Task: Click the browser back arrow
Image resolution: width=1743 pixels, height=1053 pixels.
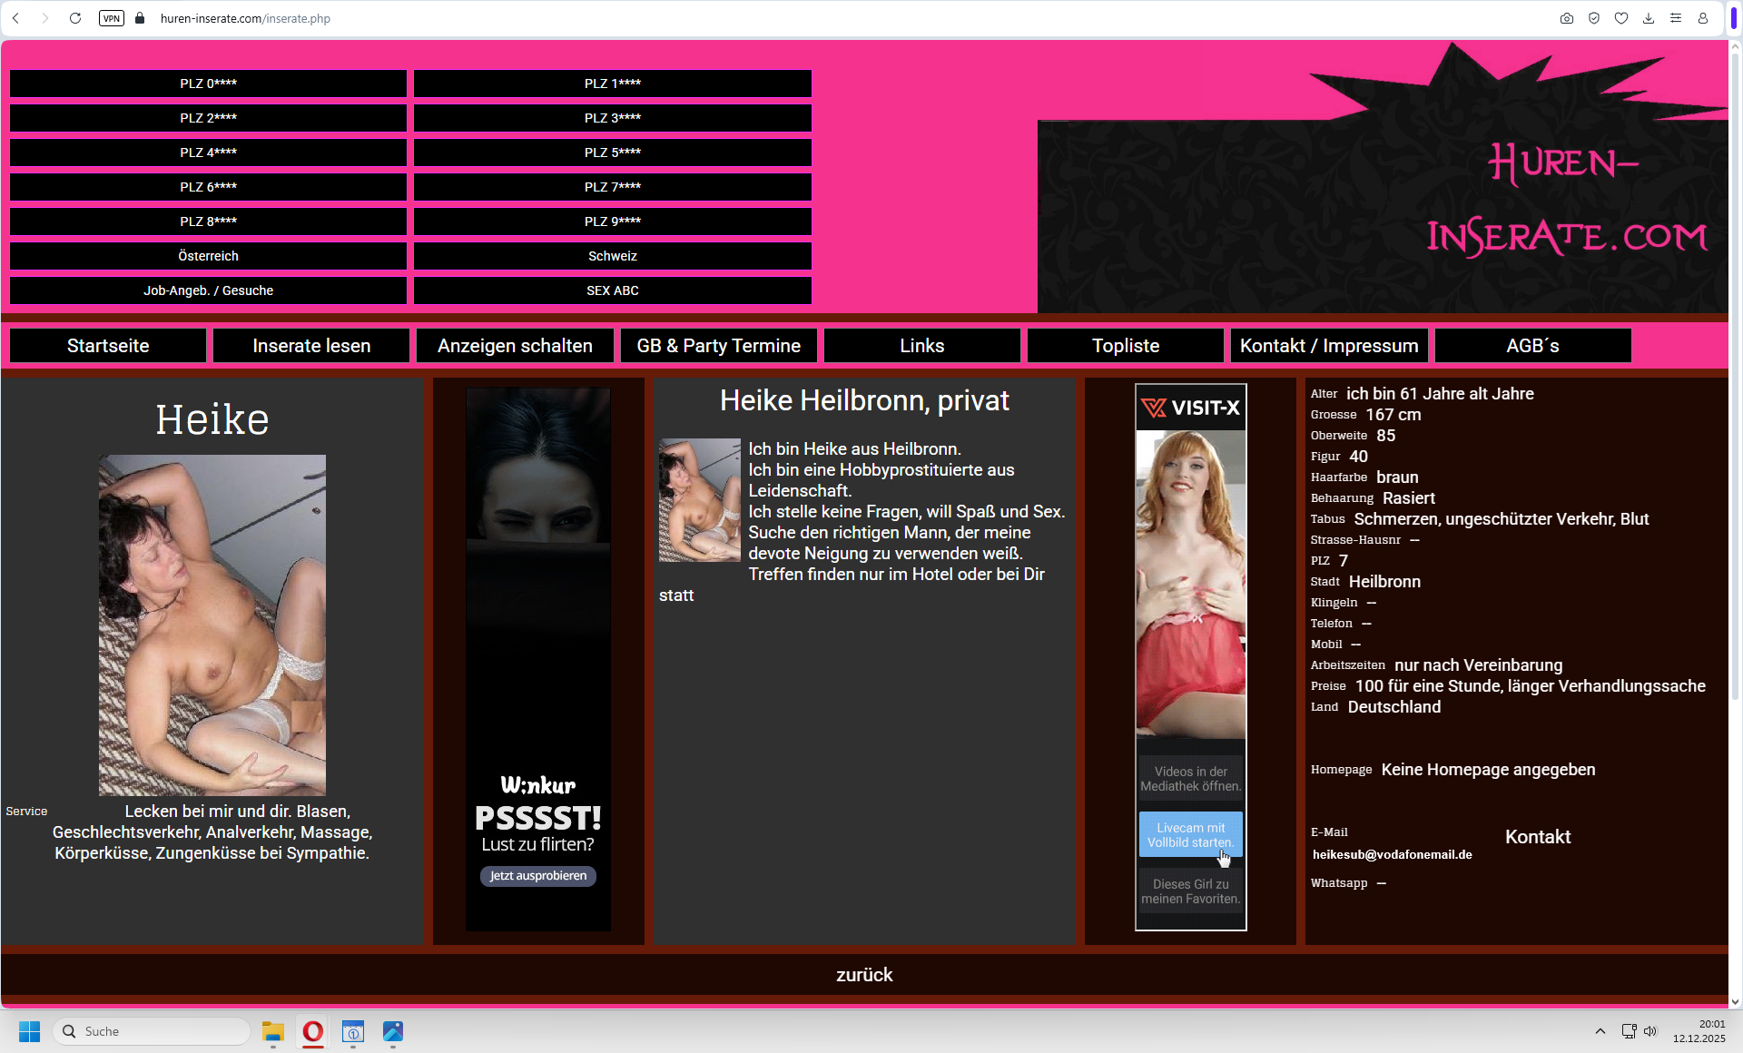Action: pyautogui.click(x=16, y=18)
